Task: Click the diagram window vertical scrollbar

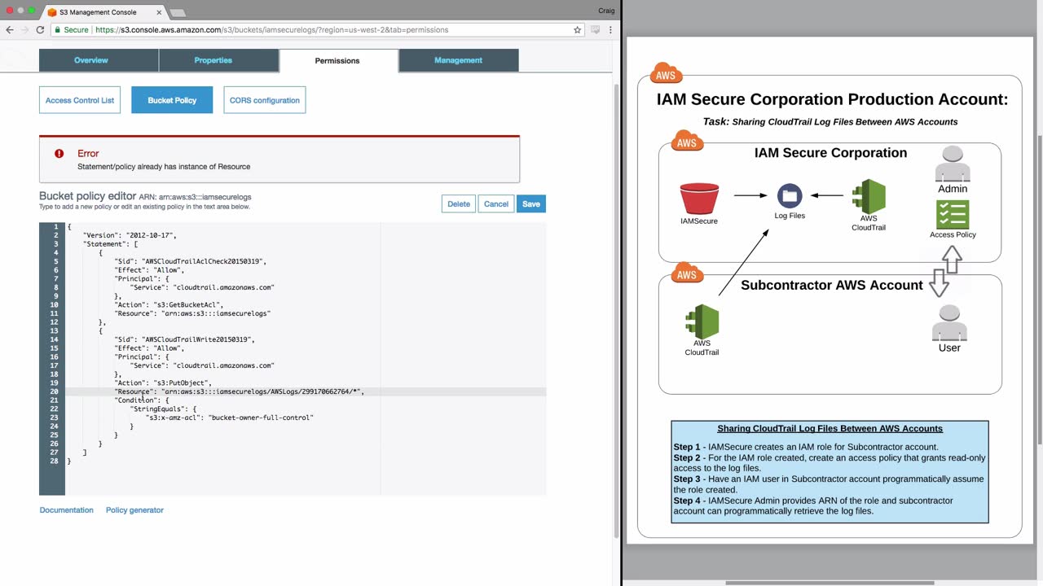Action: point(1038,289)
